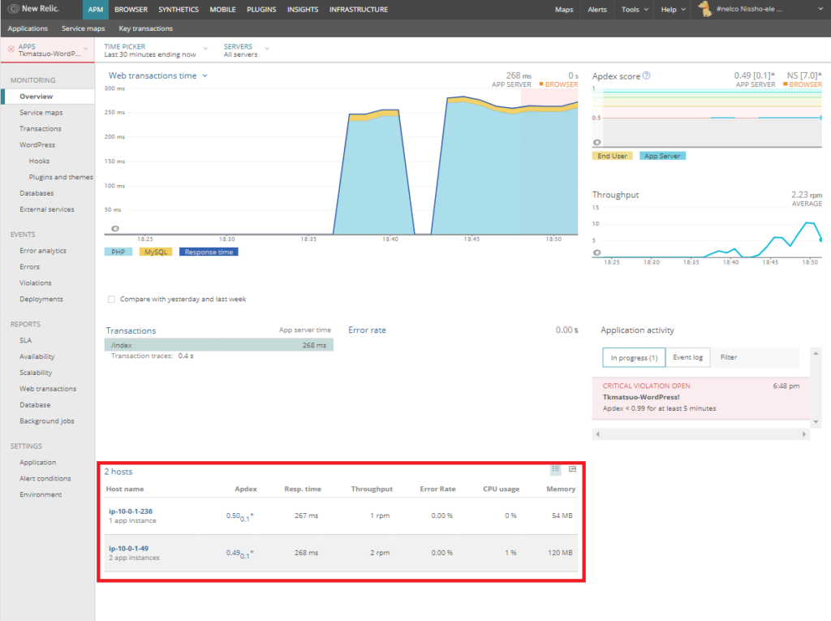Open host ip-10-0-1-49
The height and width of the screenshot is (621, 831).
(x=128, y=548)
